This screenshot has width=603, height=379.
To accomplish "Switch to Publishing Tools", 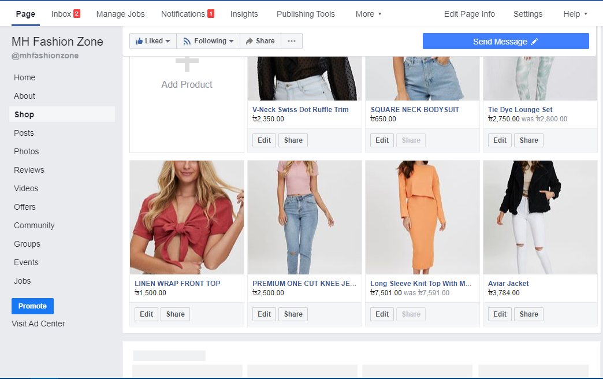I will point(306,14).
